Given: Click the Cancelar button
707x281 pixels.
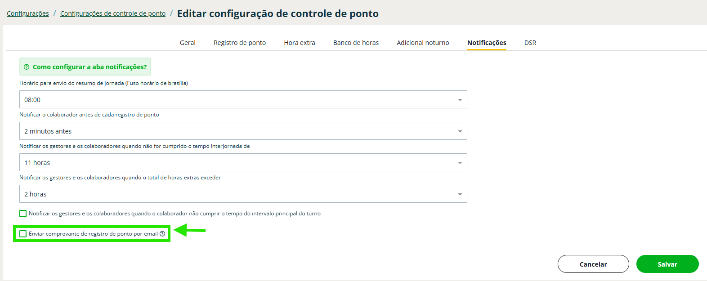Looking at the screenshot, I should point(593,264).
